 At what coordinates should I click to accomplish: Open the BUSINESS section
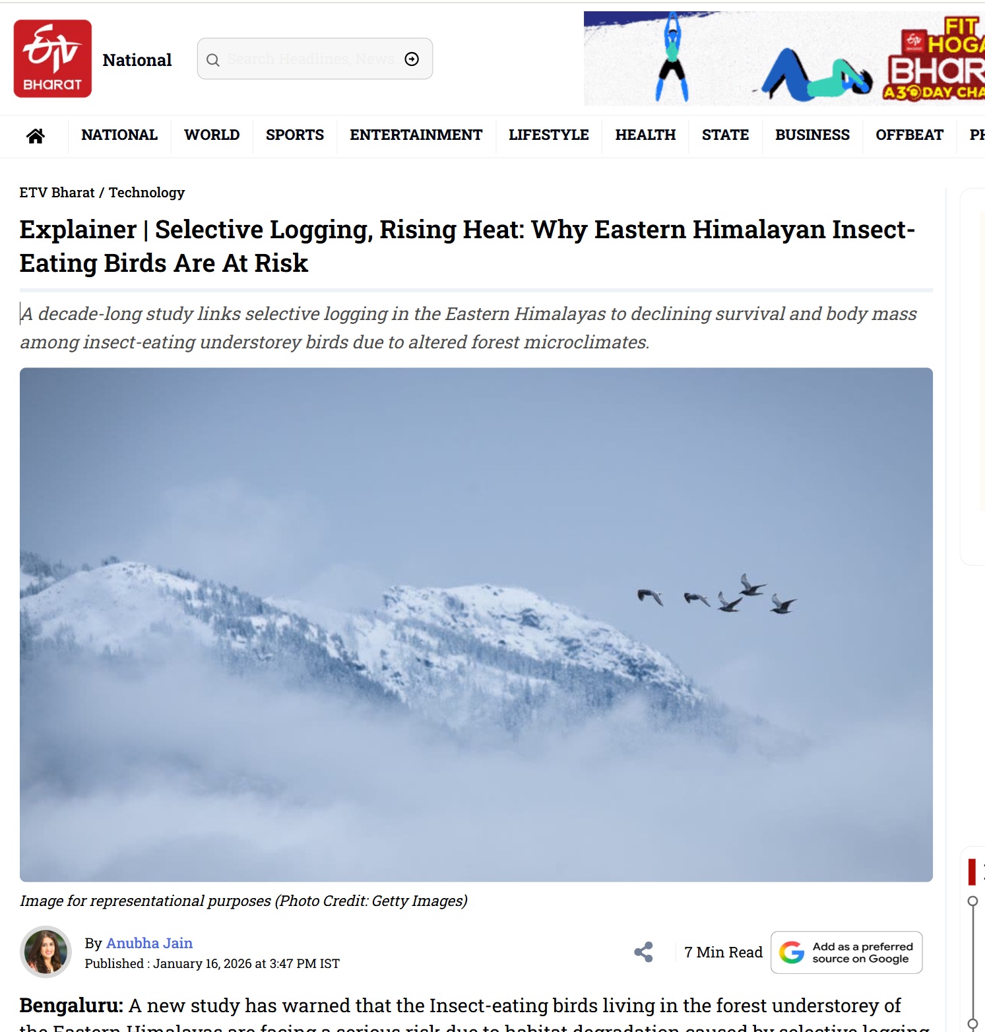812,135
